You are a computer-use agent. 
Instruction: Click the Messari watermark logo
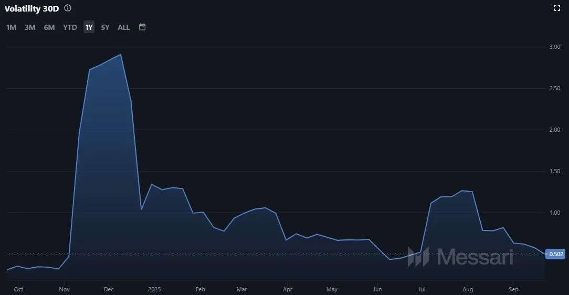(460, 257)
